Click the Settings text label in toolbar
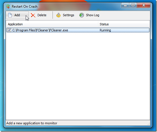This screenshot has height=132, width=157. coord(69,15)
